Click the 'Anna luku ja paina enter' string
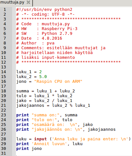 90,139
